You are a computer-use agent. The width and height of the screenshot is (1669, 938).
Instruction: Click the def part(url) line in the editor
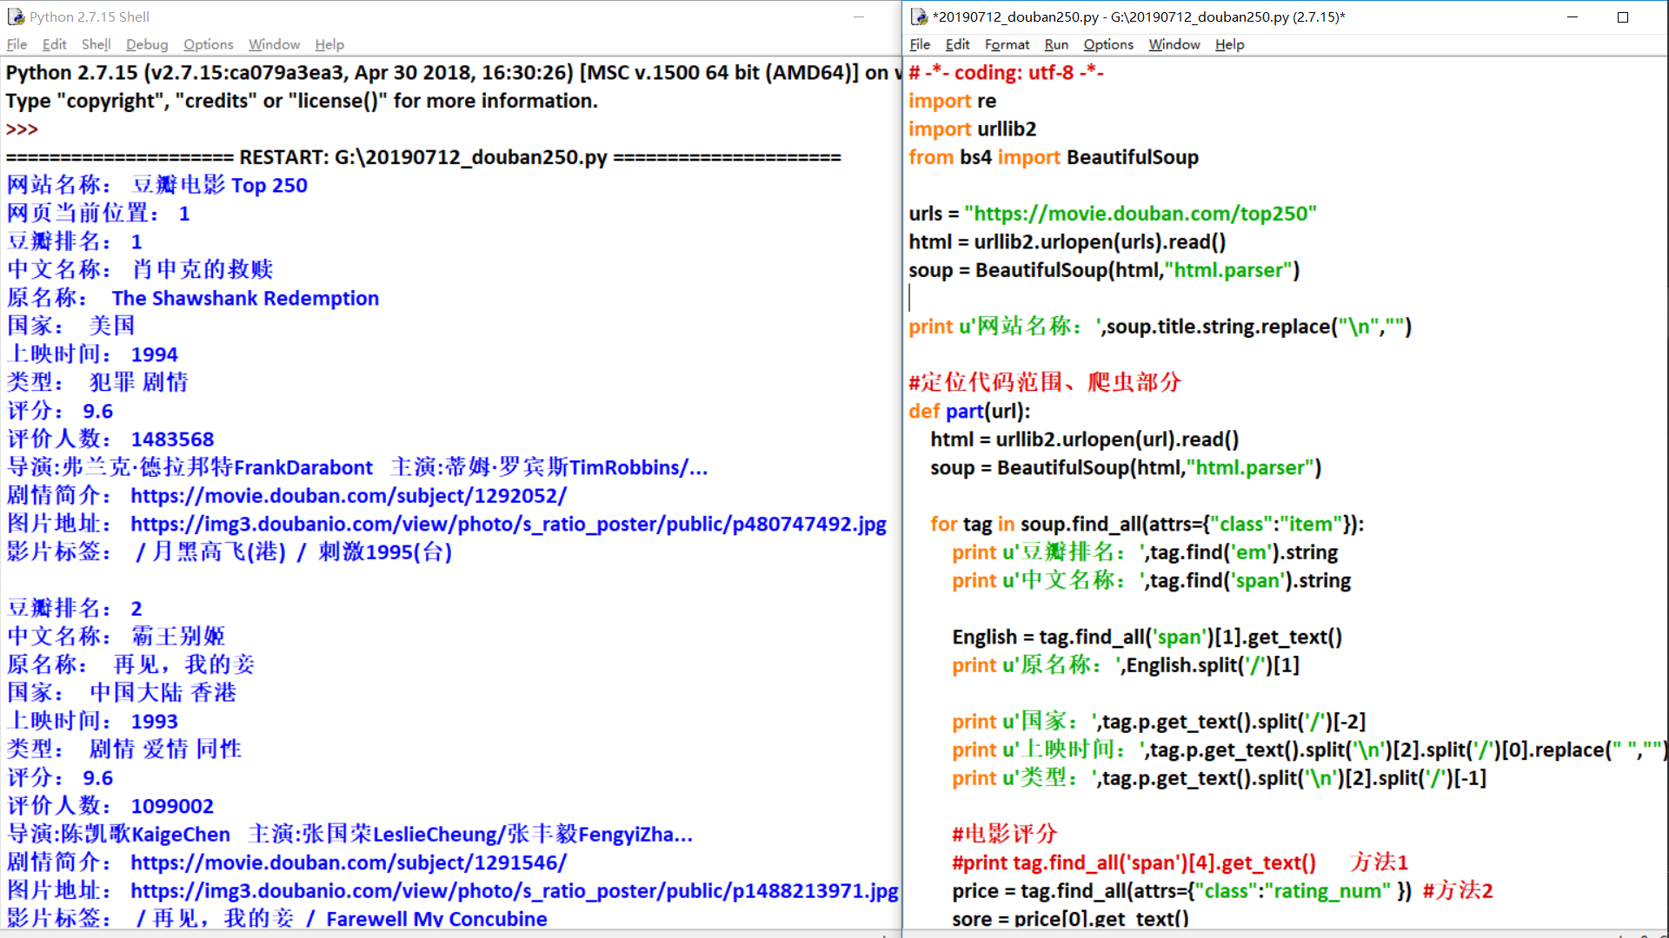[x=969, y=411]
